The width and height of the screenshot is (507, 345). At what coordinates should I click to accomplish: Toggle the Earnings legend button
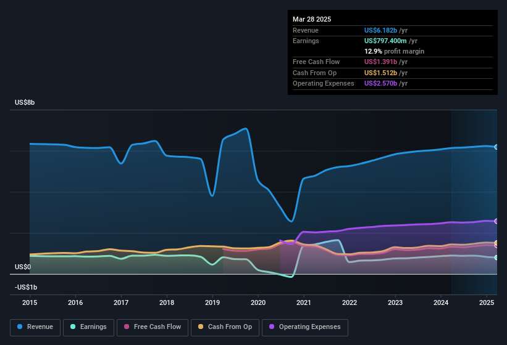88,328
